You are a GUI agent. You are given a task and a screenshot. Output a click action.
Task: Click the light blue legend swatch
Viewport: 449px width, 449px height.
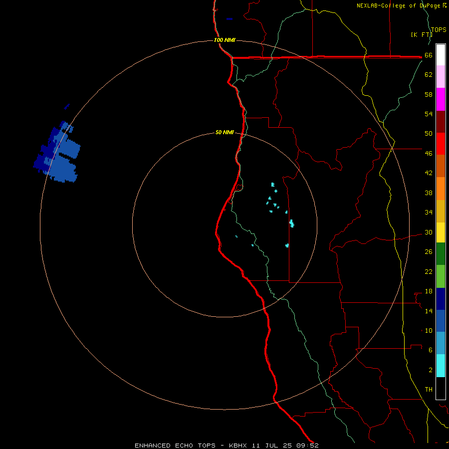441,343
